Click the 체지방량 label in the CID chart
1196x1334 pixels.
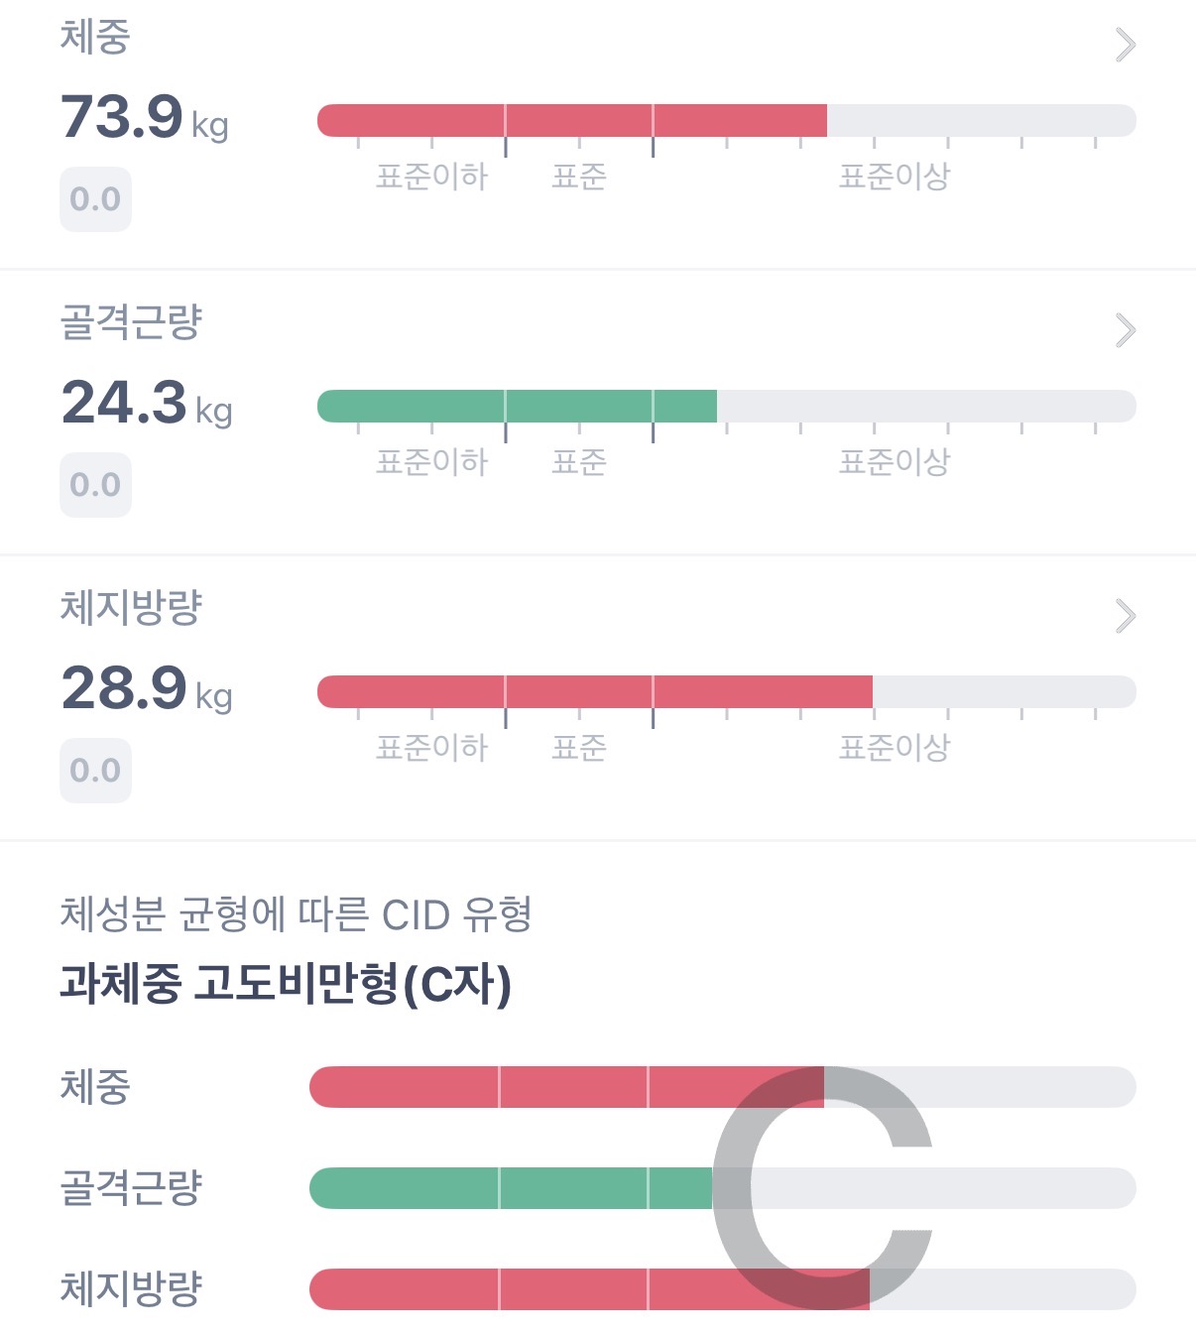point(131,1288)
